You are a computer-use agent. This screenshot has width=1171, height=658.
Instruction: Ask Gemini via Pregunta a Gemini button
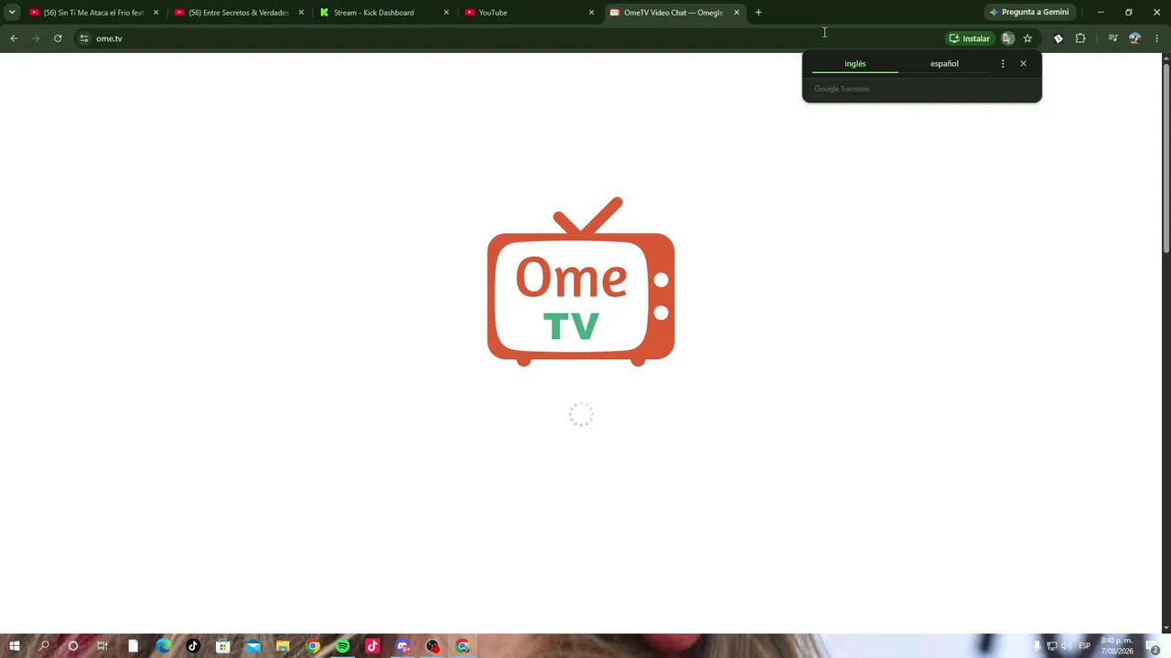point(1029,13)
